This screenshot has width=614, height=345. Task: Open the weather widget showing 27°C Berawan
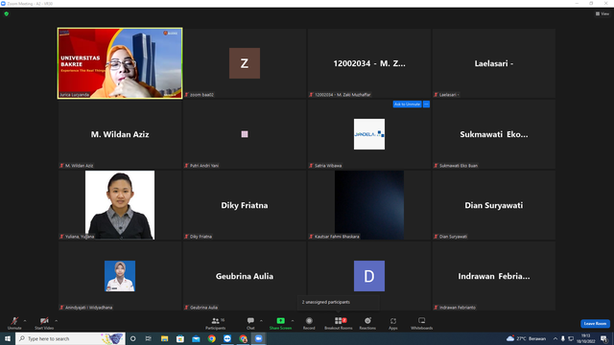[527, 338]
